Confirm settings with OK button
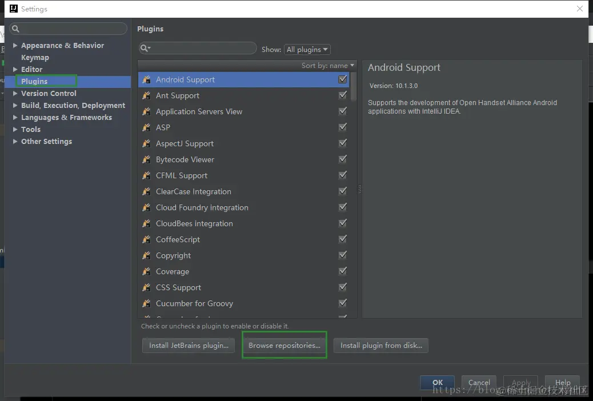This screenshot has height=401, width=593. (x=438, y=383)
